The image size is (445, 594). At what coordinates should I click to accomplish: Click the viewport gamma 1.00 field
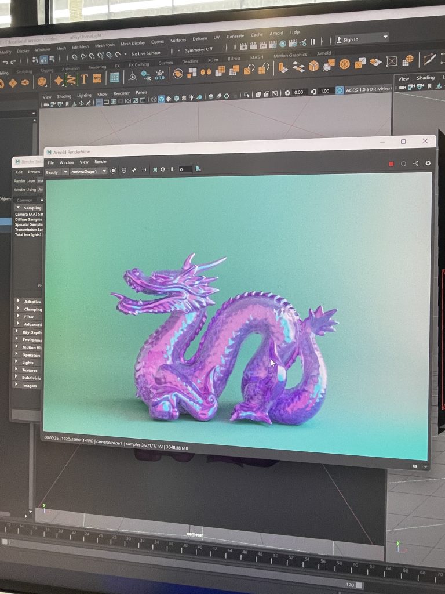[324, 91]
